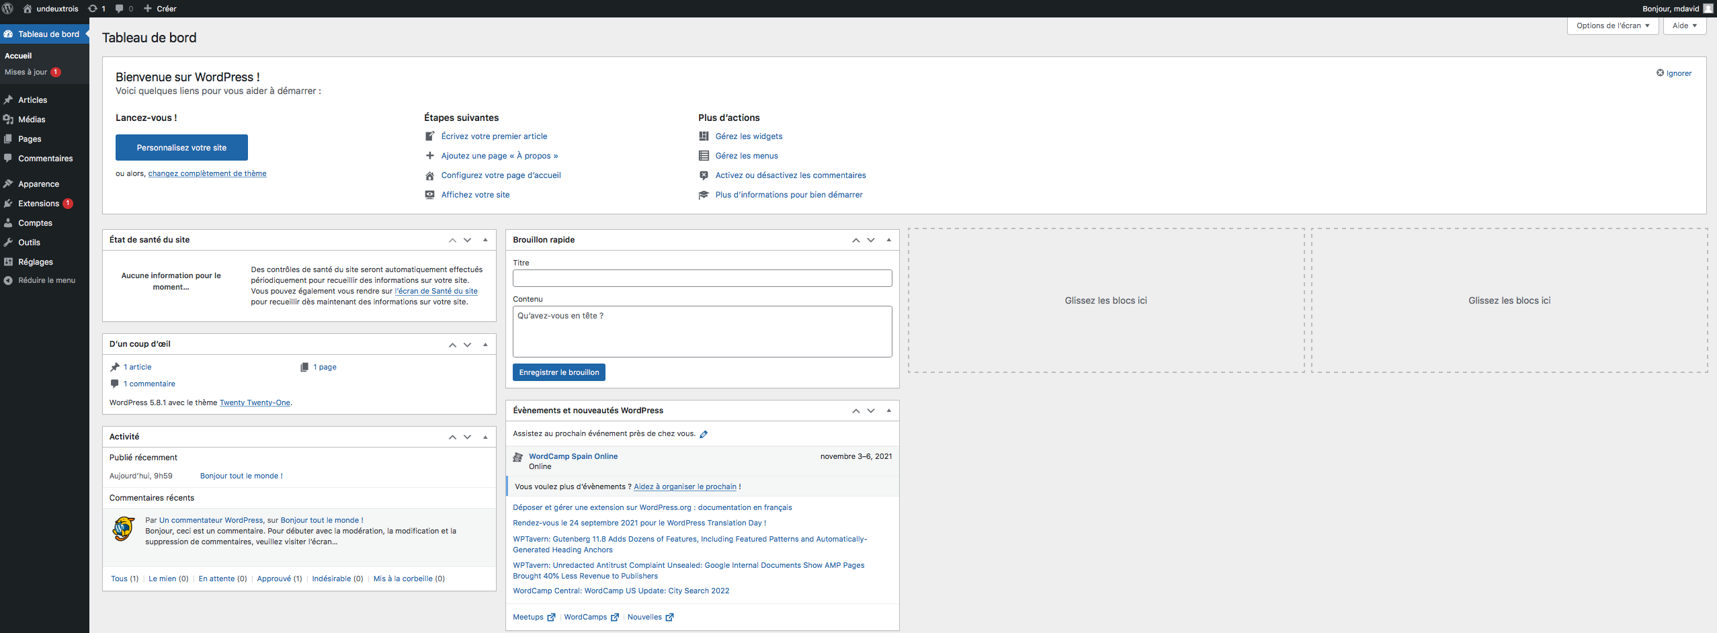Screen dimensions: 1717x633
Task: Click the mdavid user avatar
Action: coord(1708,9)
